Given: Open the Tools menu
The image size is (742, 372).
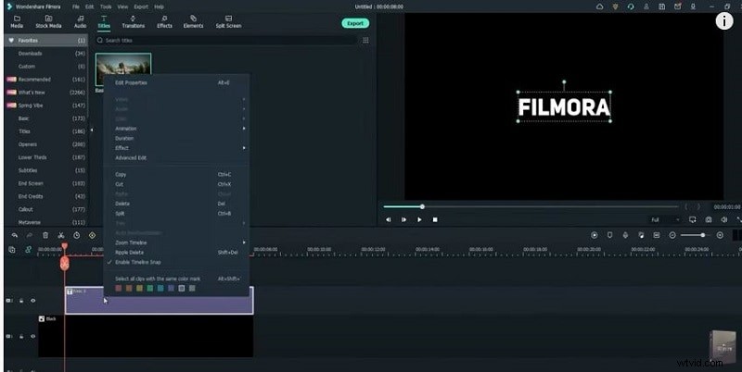Looking at the screenshot, I should [106, 6].
